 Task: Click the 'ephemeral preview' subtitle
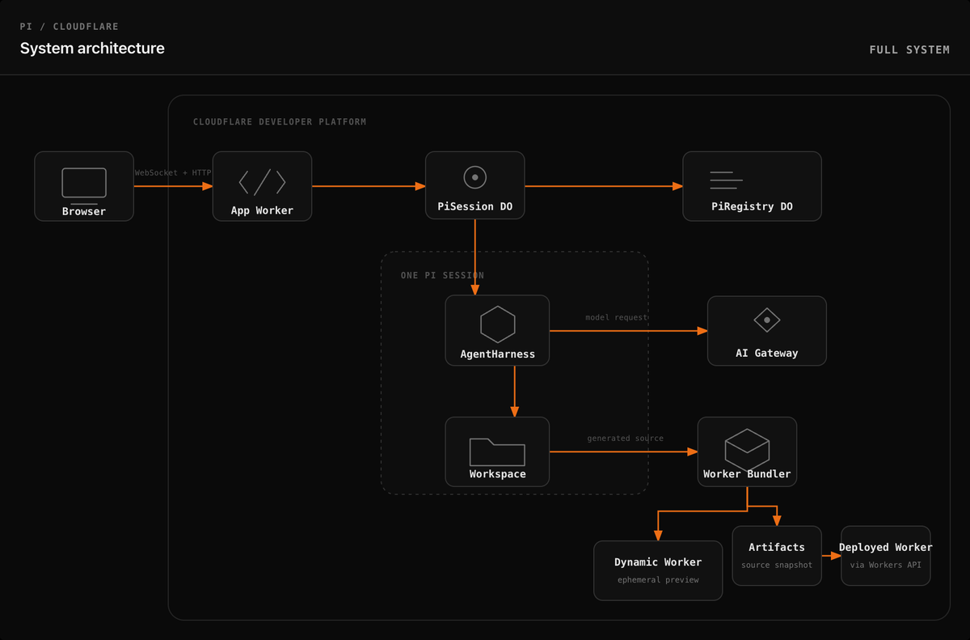pos(658,580)
